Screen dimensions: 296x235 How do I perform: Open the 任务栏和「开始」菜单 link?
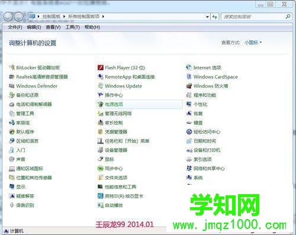(127, 141)
